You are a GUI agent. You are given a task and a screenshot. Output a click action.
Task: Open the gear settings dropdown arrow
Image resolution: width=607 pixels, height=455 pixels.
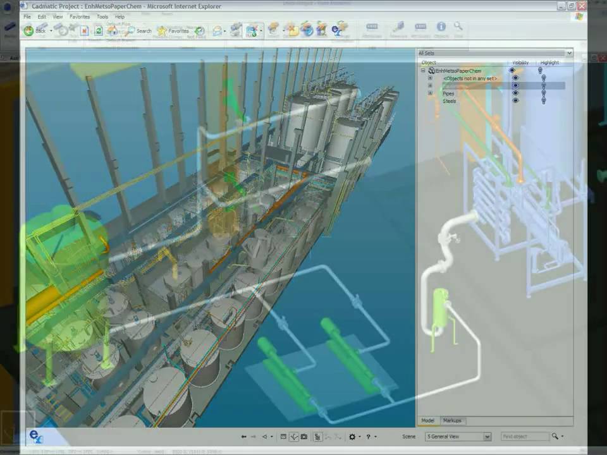click(360, 437)
